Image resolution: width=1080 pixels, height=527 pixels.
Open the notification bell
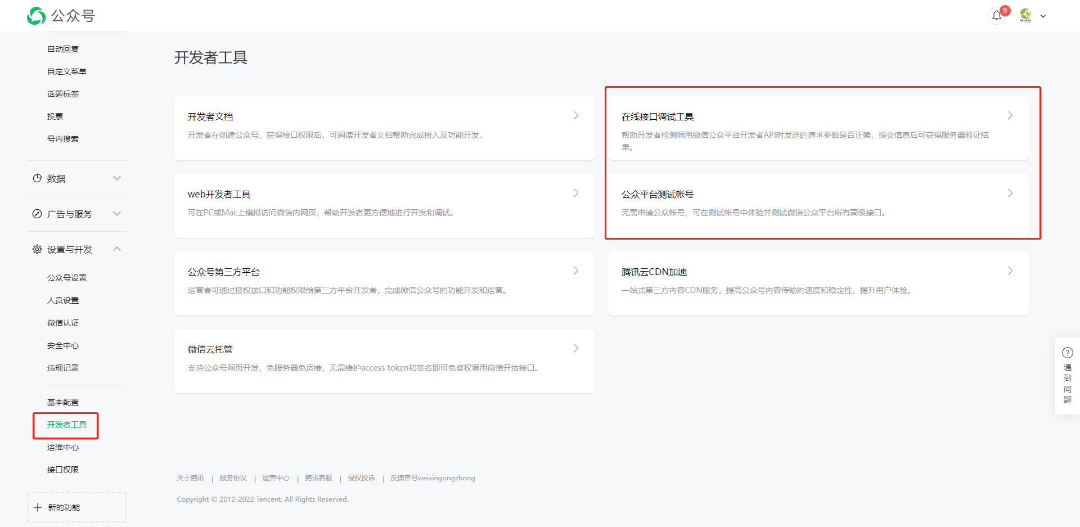pyautogui.click(x=997, y=16)
